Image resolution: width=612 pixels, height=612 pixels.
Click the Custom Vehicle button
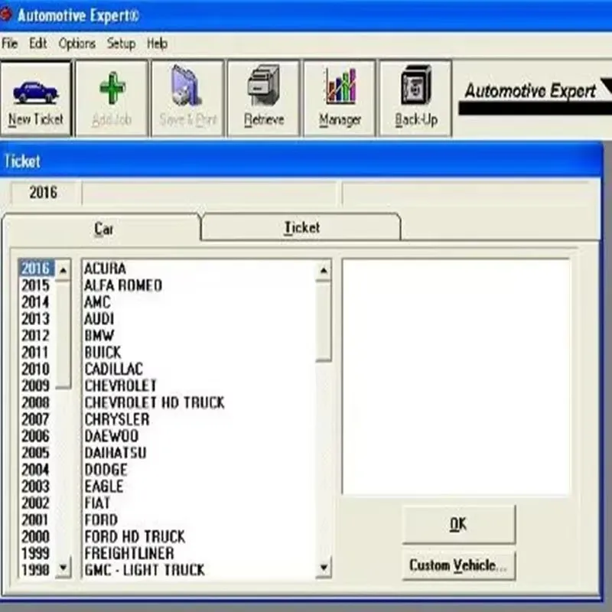(x=457, y=565)
